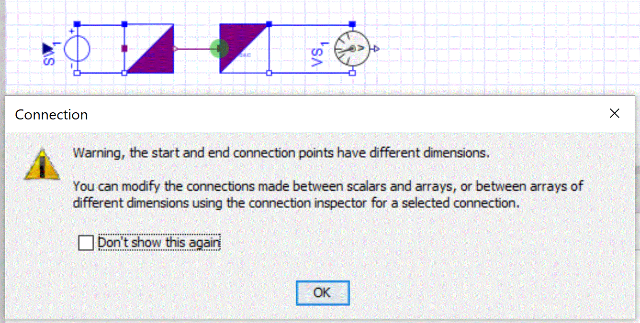
Task: Click the voltmeter's output arrow port
Action: pos(376,49)
